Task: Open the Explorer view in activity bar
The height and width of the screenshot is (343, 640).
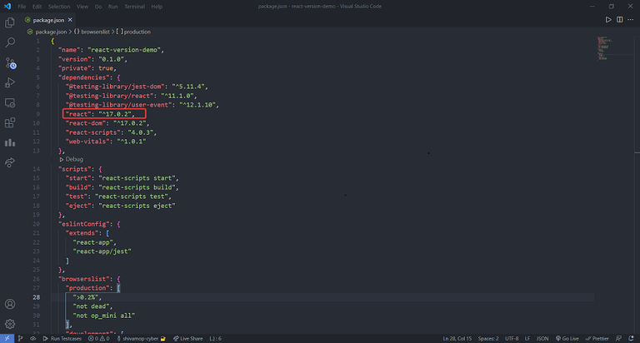Action: (10, 21)
